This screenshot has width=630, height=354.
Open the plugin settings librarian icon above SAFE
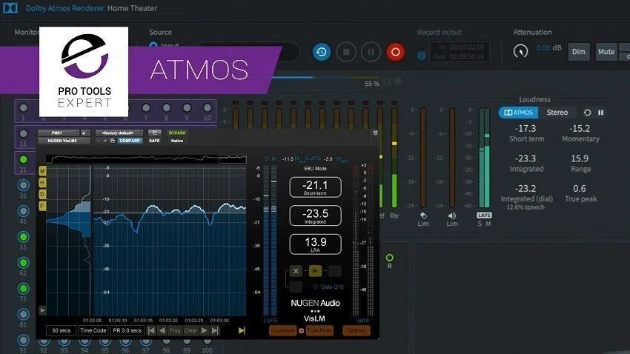point(154,133)
